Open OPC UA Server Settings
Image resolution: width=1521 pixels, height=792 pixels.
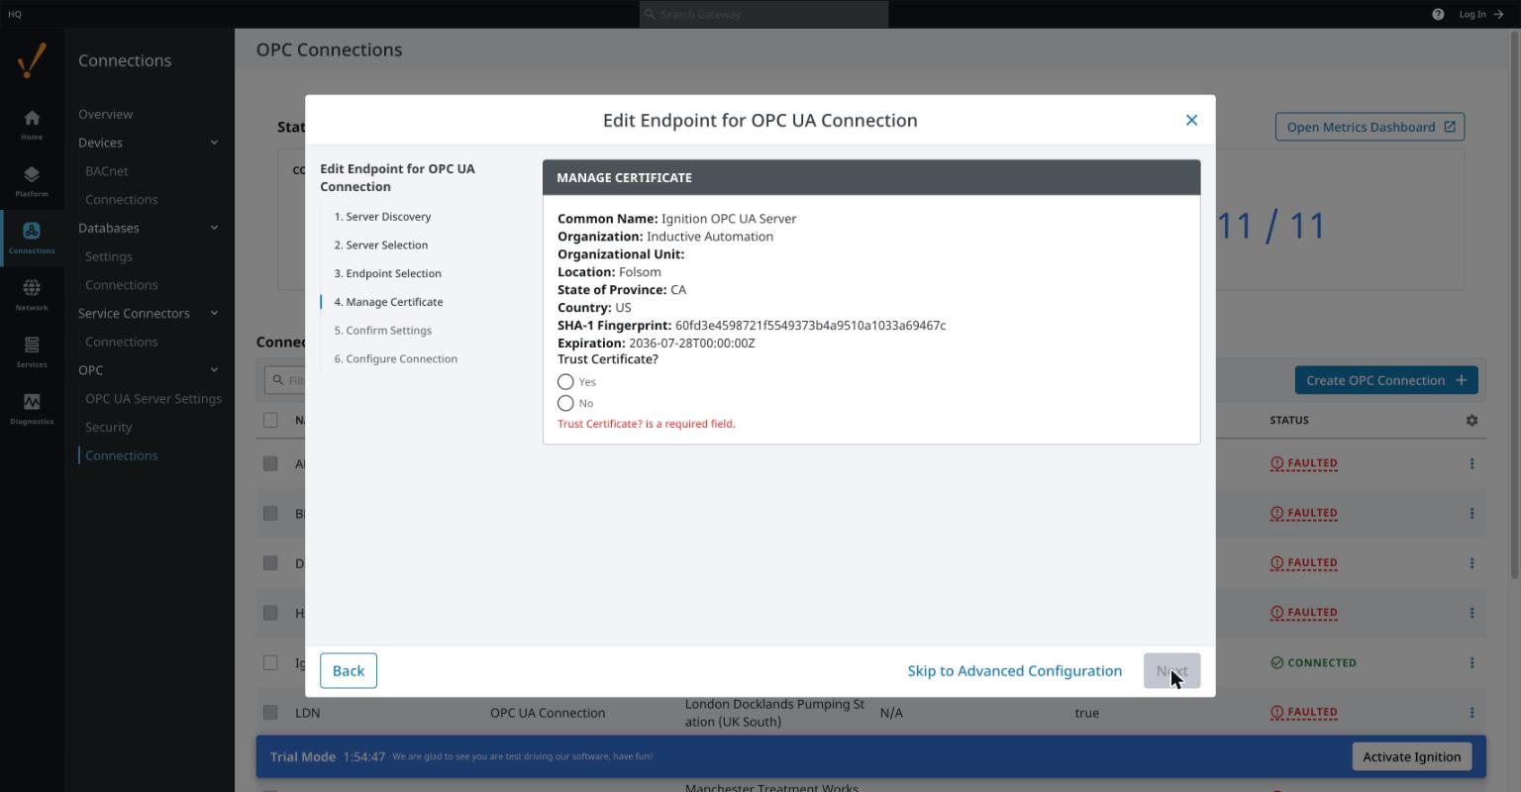pos(153,399)
